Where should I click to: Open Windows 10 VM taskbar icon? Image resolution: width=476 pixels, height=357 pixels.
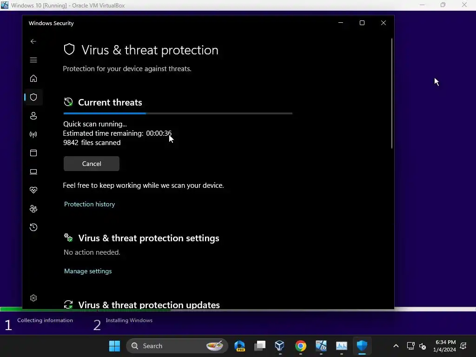(321, 346)
